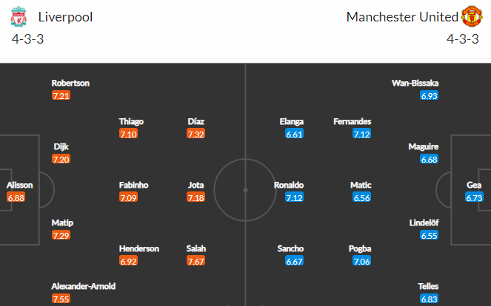Screen dimensions: 491x306
Task: Click Díaz's 7.32 rating badge
Action: click(x=196, y=134)
